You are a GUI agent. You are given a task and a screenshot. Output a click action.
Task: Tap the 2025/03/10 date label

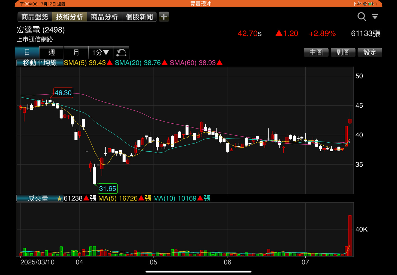click(x=37, y=262)
